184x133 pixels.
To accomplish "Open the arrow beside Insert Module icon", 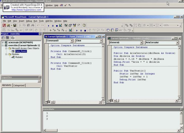I will coord(12,25).
